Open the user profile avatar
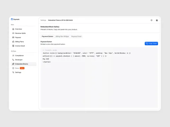170x127 pixels. coord(157,20)
